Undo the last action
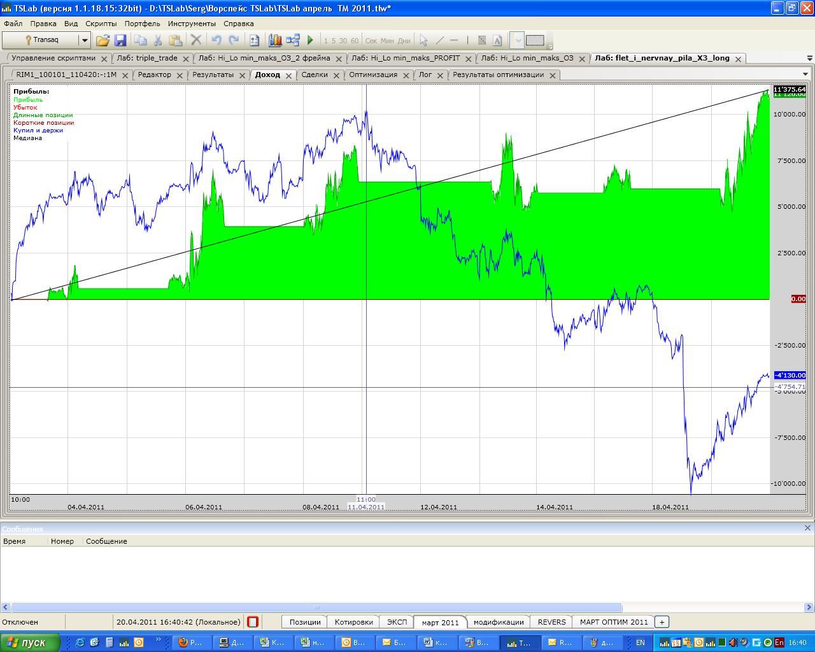 pos(216,40)
